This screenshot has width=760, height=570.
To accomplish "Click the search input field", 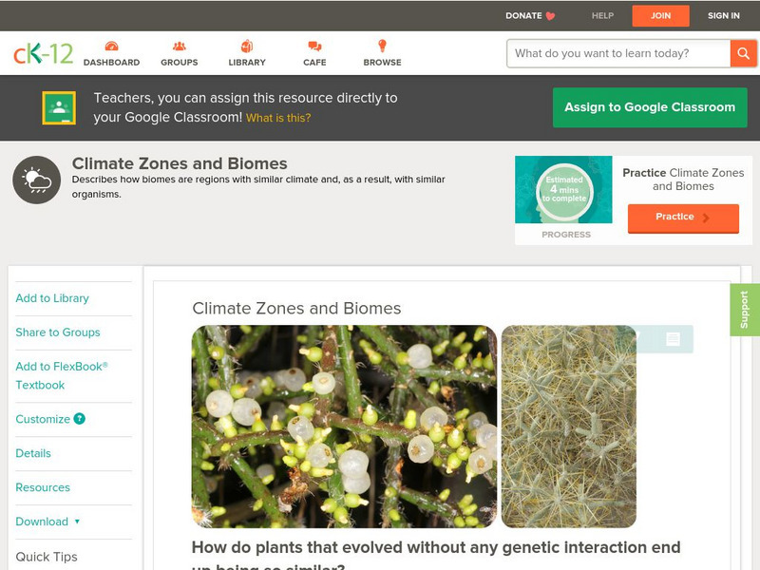I will pos(618,53).
